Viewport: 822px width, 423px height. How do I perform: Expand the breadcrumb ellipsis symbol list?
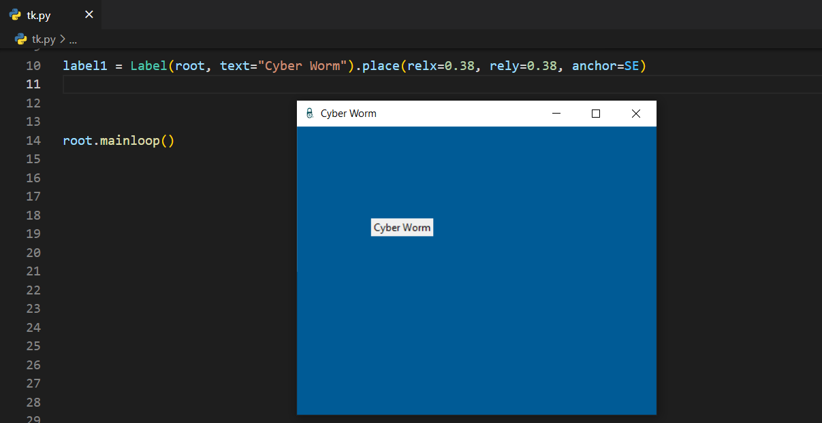tap(73, 39)
